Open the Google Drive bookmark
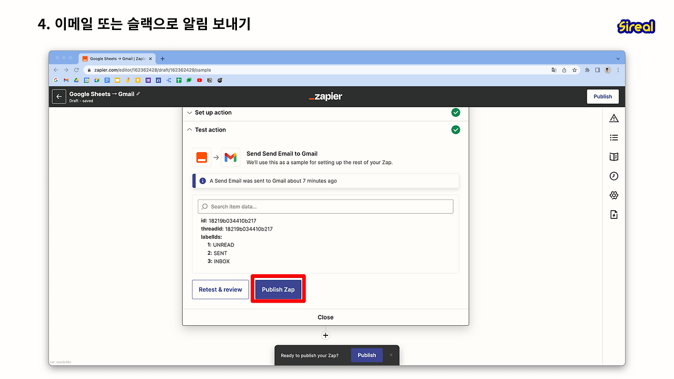This screenshot has height=379, width=674. (76, 81)
